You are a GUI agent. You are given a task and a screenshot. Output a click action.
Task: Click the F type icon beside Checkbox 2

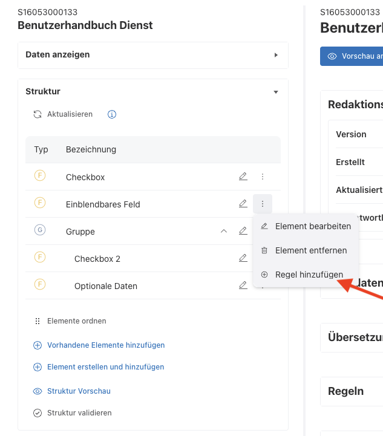(41, 258)
